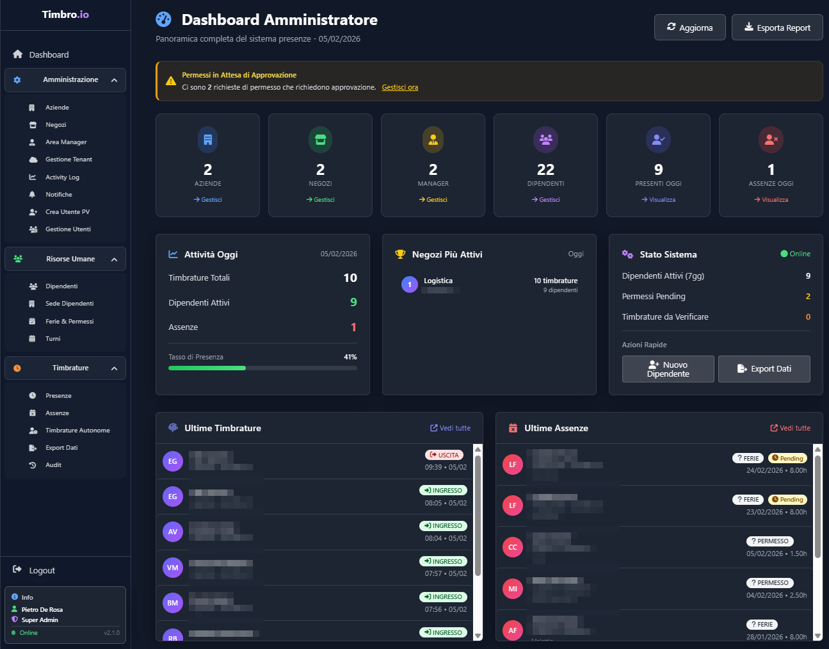The height and width of the screenshot is (649, 829).
Task: Open Activity Log from sidebar
Action: (x=62, y=177)
